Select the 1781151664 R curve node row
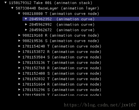139x110 pixels. (62, 84)
